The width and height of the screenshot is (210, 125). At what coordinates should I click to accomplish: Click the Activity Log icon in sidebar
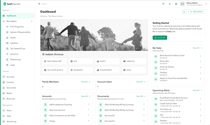(x=4, y=122)
